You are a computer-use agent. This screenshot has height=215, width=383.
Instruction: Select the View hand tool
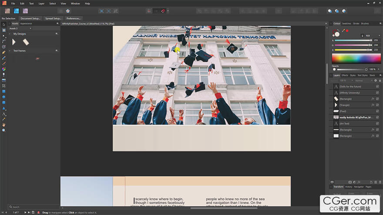tap(3, 125)
